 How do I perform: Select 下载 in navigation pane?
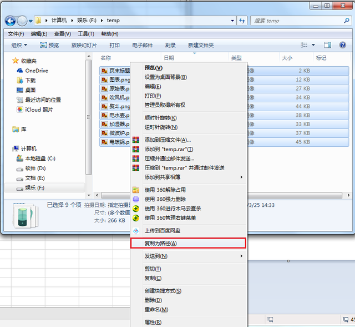click(31, 80)
